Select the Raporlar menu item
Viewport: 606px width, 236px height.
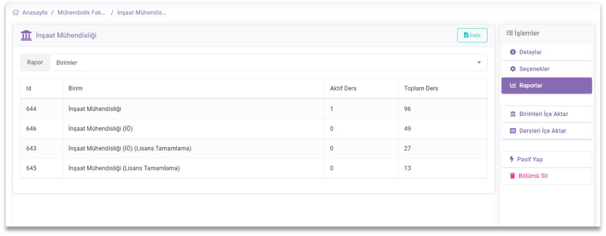click(547, 86)
